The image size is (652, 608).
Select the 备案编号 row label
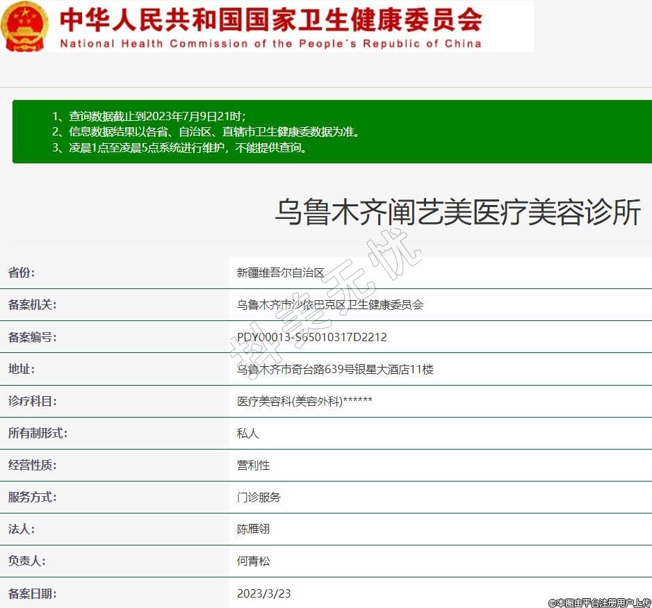pos(32,337)
